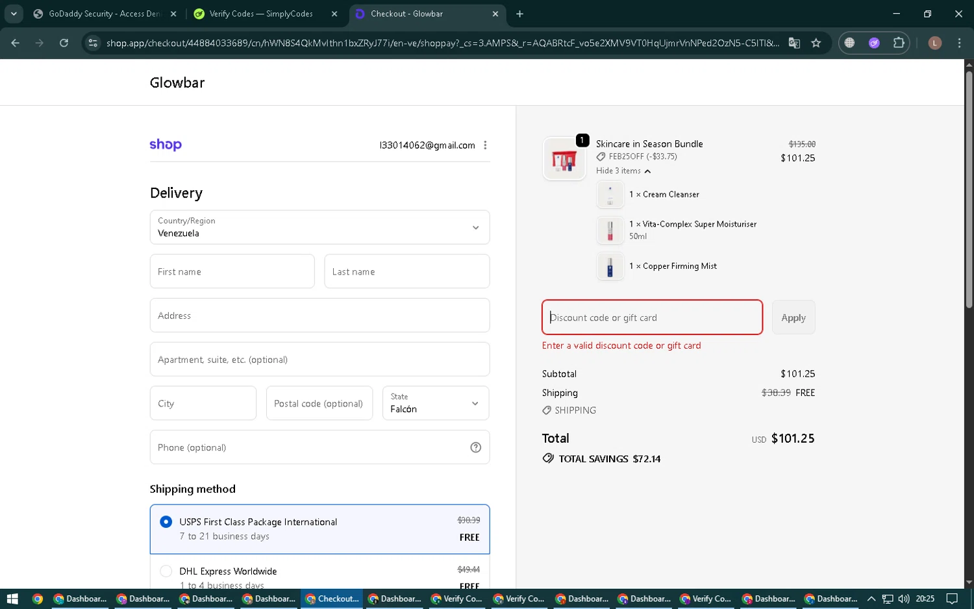Click the Phone (optional) field
The image size is (974, 609).
[x=319, y=447]
